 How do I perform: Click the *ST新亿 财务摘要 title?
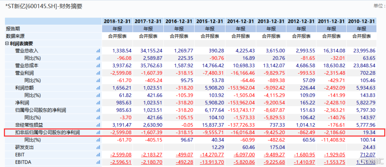click(x=44, y=6)
